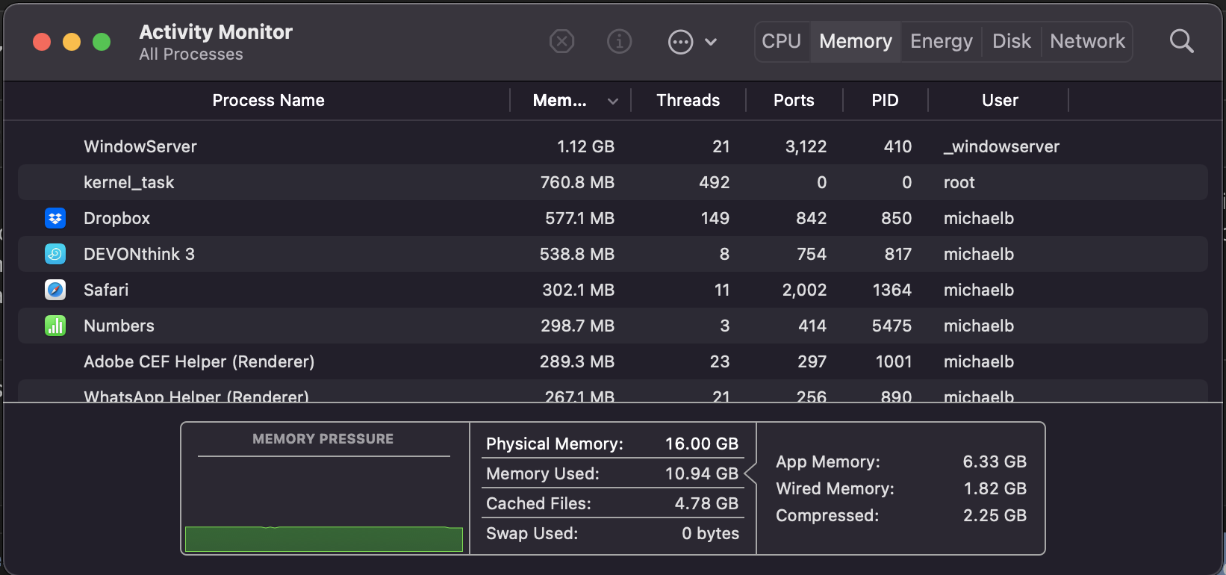Click the Cached Files 4.78 GB entry

[612, 503]
